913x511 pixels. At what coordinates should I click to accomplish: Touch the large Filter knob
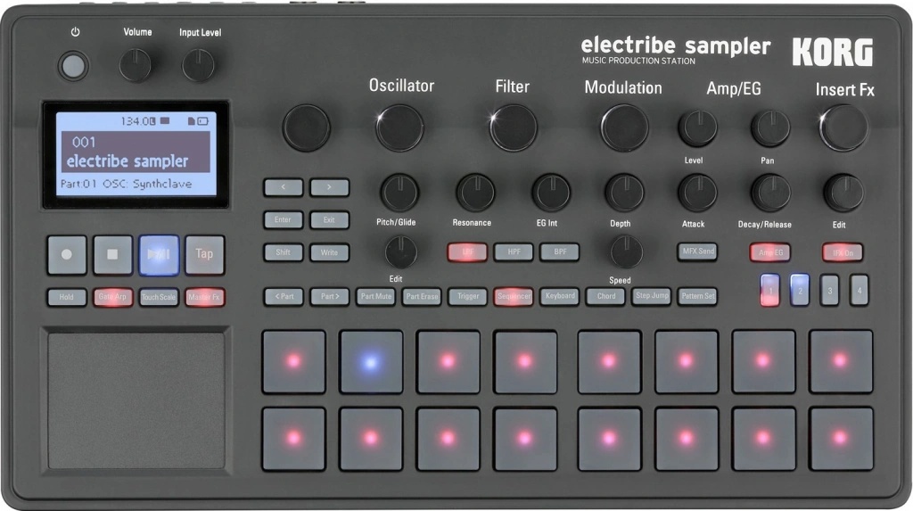click(x=513, y=128)
